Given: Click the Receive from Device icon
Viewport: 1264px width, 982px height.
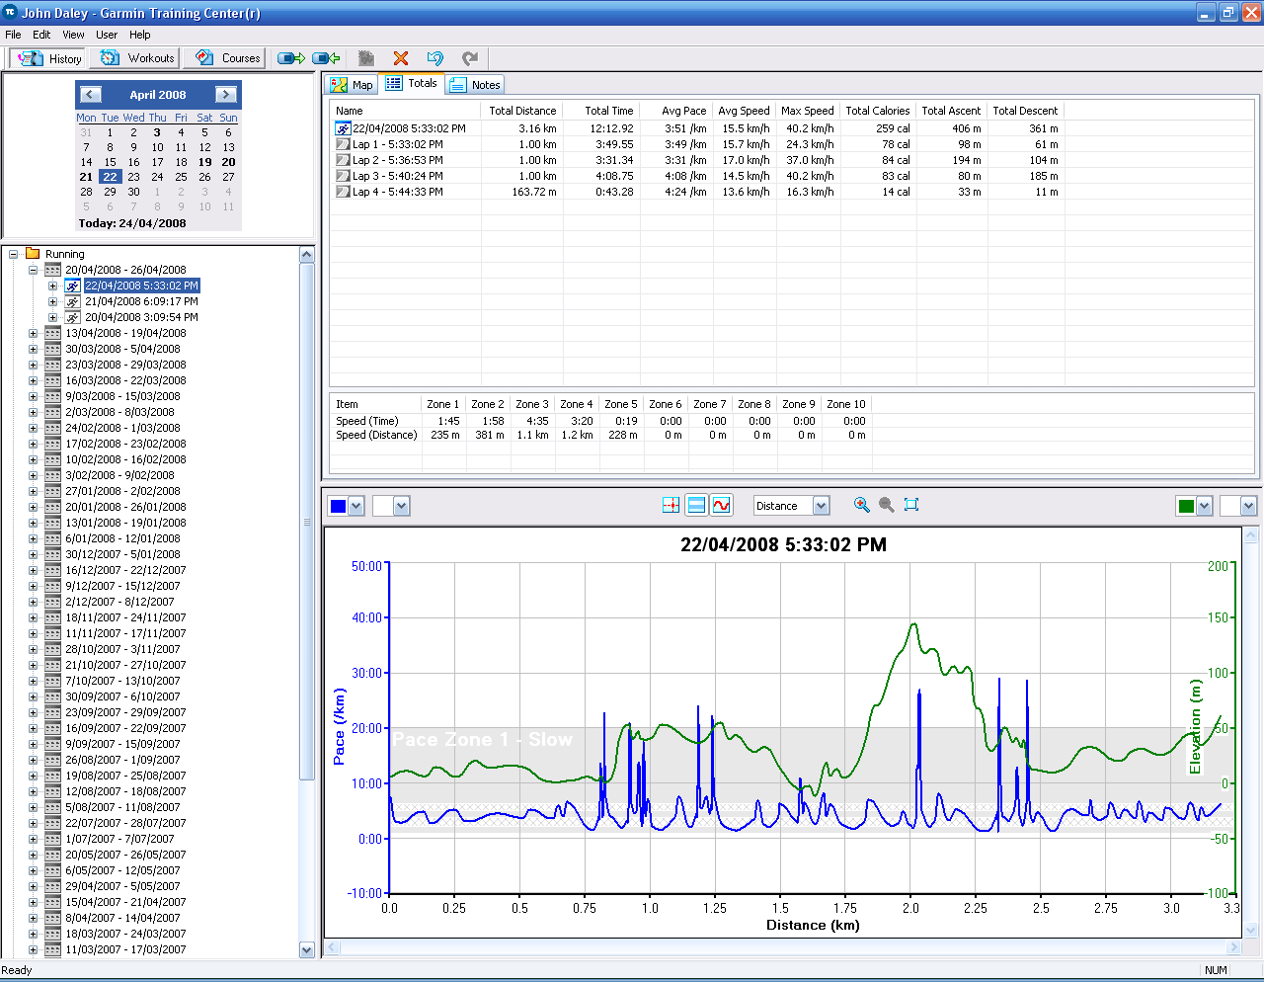Looking at the screenshot, I should point(326,58).
